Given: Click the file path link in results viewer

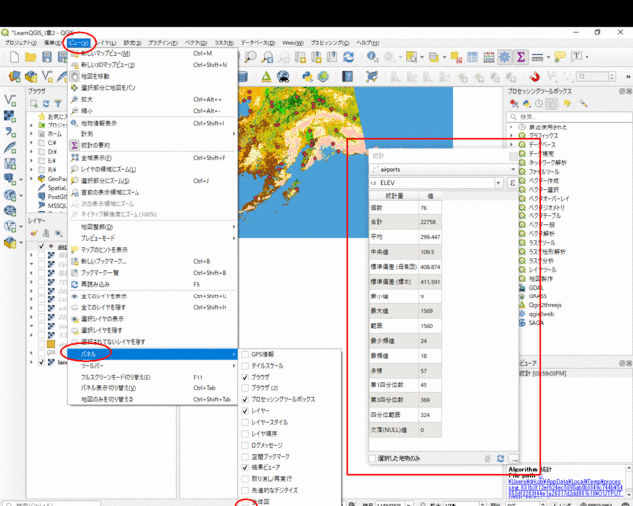Looking at the screenshot, I should click(565, 488).
